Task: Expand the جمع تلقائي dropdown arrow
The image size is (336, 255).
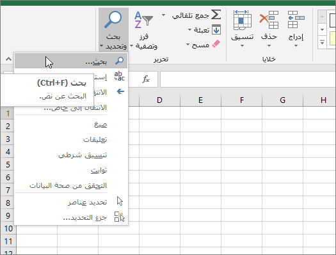Action: coord(163,15)
